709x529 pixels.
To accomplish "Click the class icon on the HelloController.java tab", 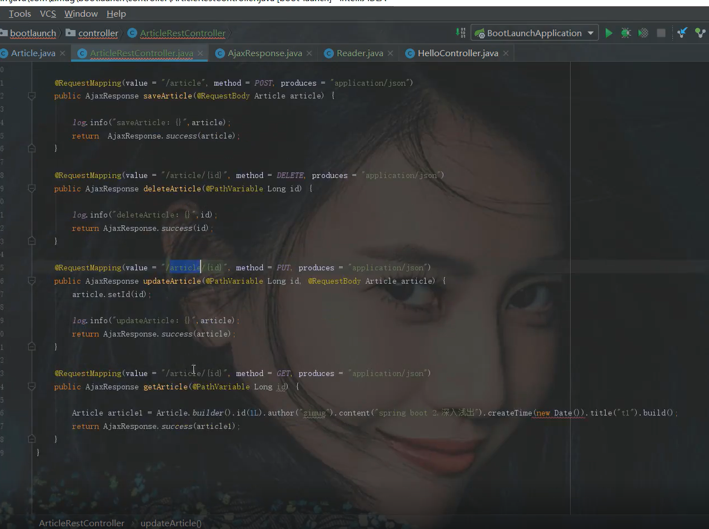I will point(410,53).
